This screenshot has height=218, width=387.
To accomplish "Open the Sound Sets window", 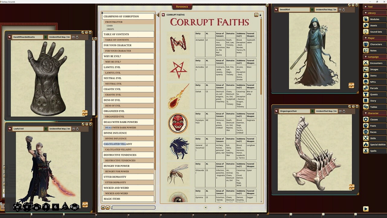I will 376,31.
